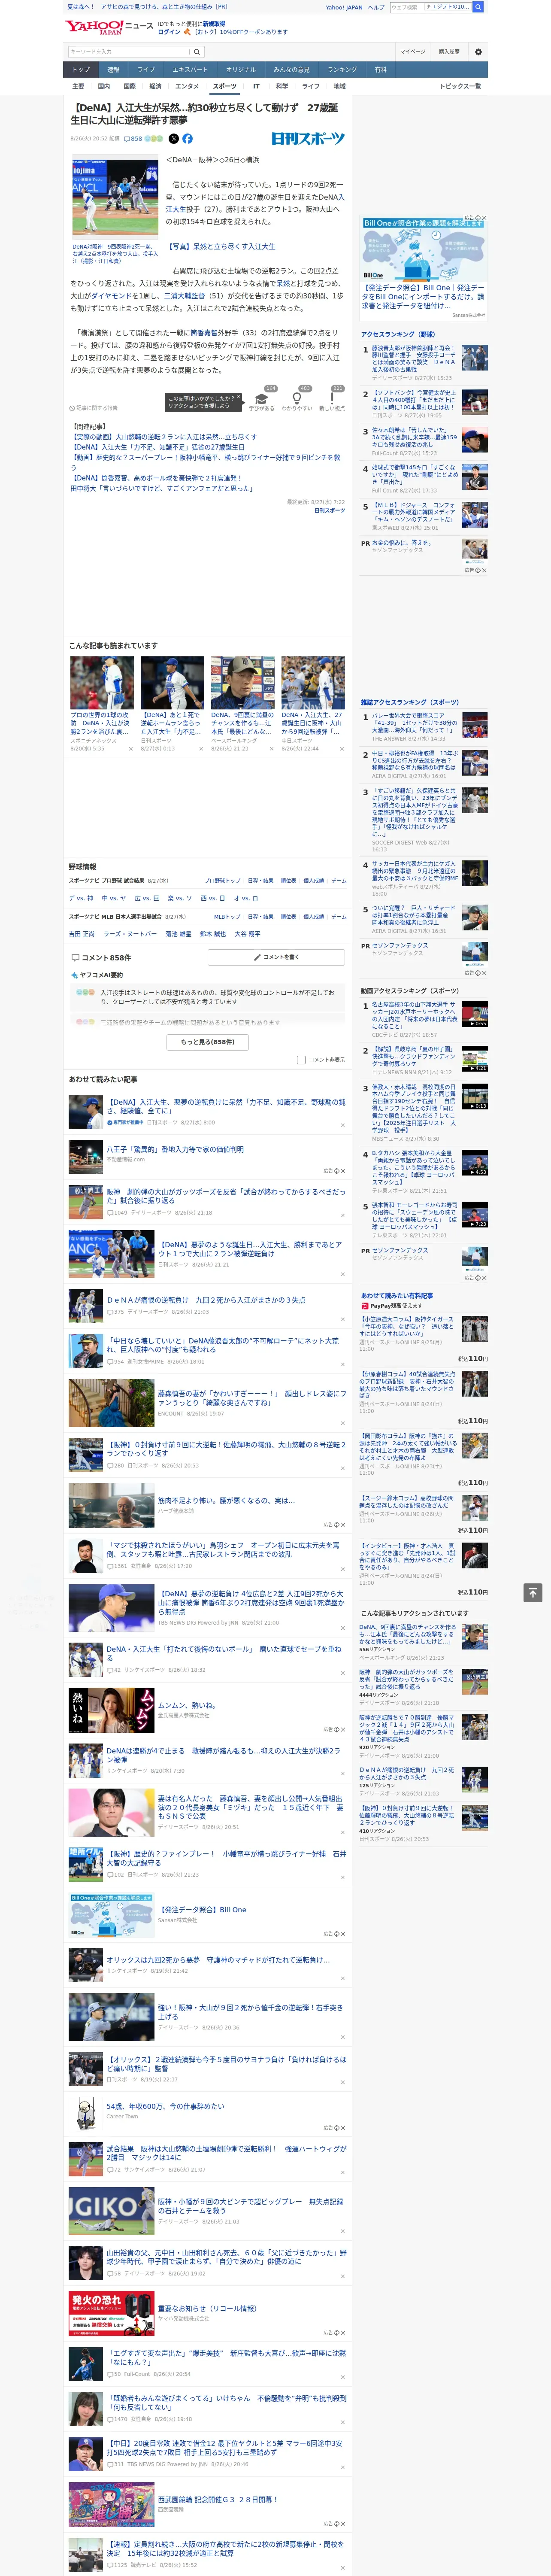Select the 速報 navigation tab
The image size is (551, 2576).
pyautogui.click(x=113, y=70)
